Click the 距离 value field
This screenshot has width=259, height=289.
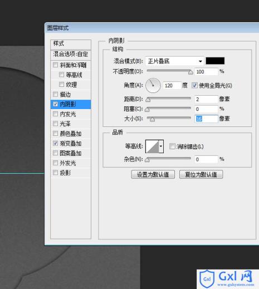206,99
